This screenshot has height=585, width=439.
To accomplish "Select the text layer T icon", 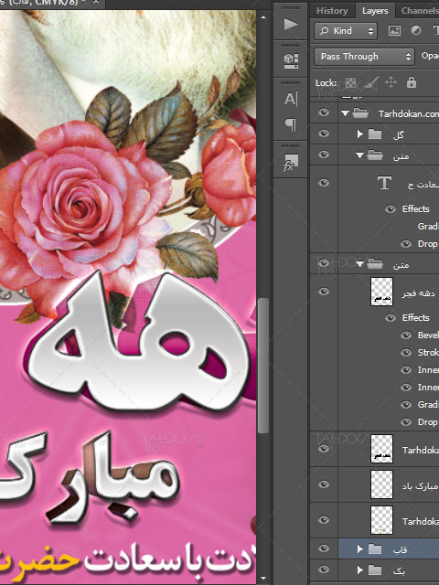I will click(384, 183).
